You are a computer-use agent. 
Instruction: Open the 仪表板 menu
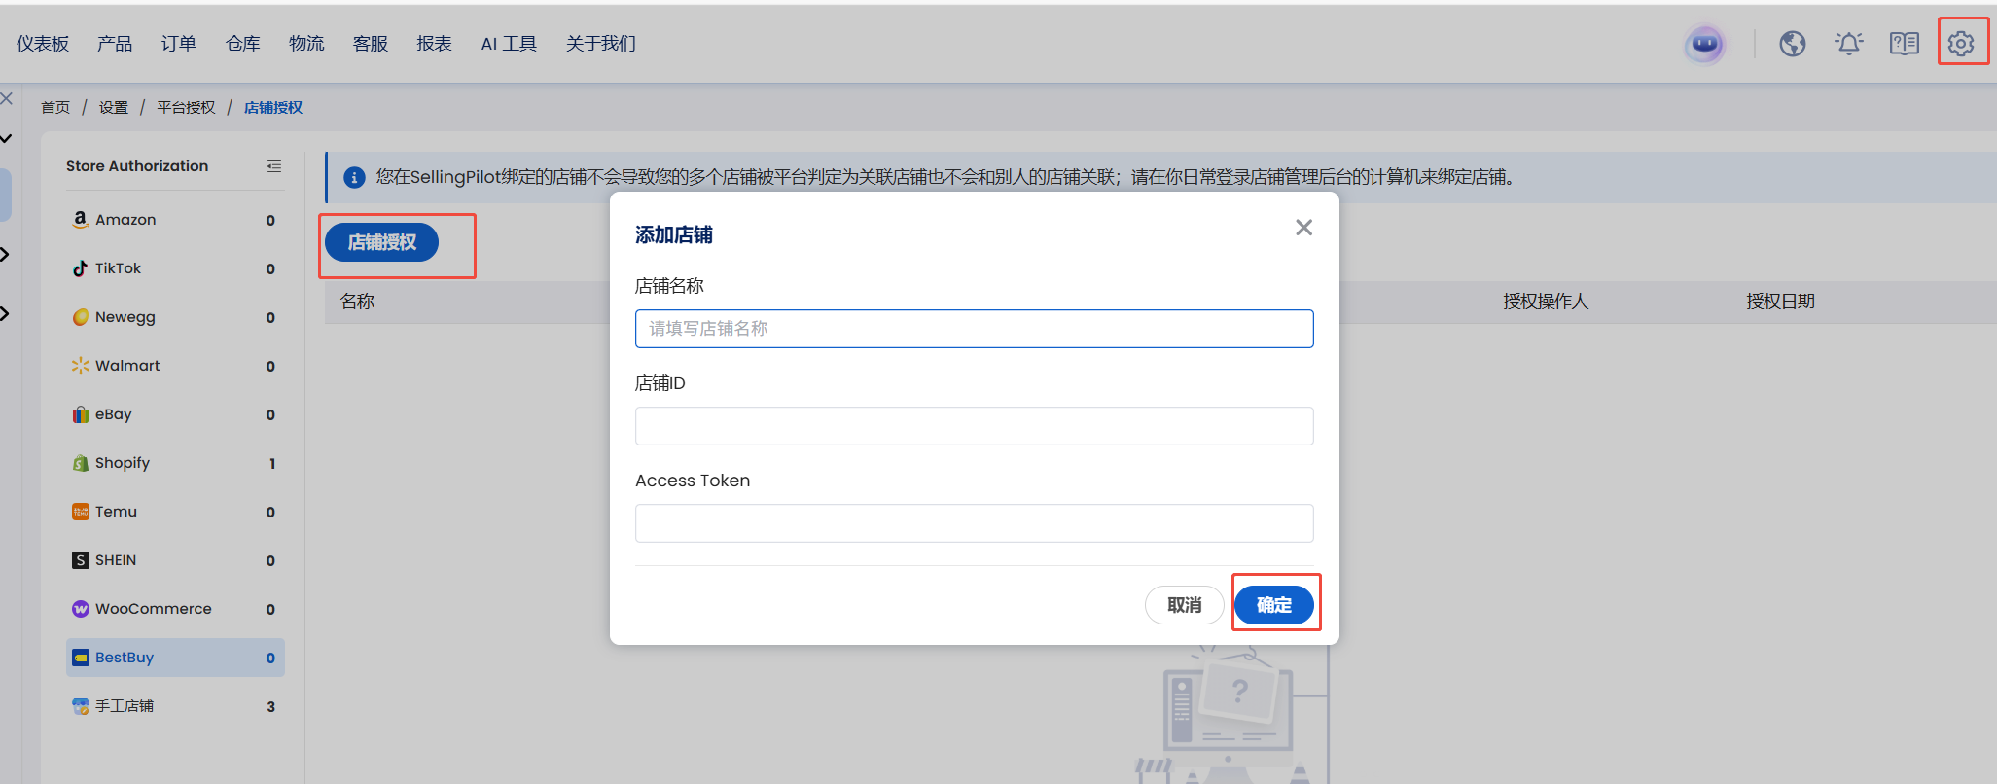[43, 44]
